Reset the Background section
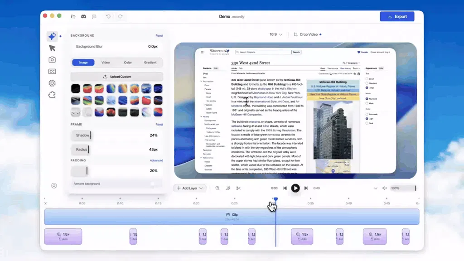Viewport: 464px width, 261px height. point(159,35)
